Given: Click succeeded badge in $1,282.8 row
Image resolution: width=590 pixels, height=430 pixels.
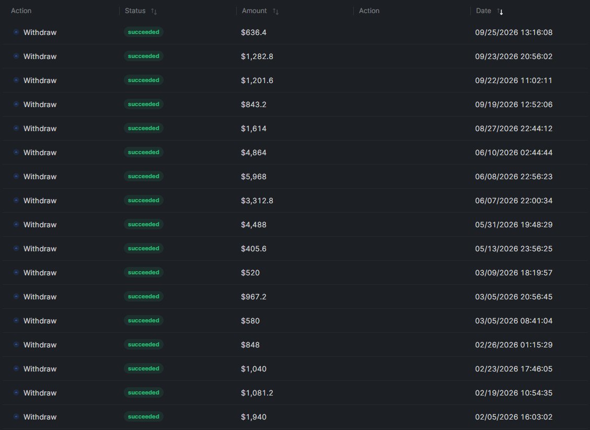Looking at the screenshot, I should pyautogui.click(x=143, y=56).
